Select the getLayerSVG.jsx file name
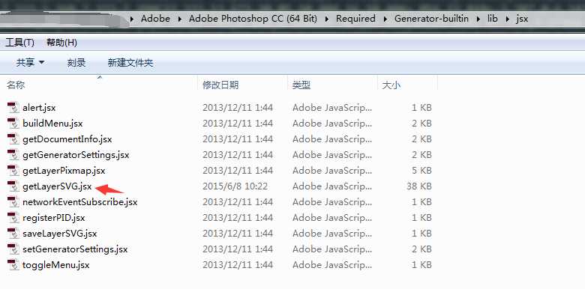Image resolution: width=585 pixels, height=289 pixels. pyautogui.click(x=57, y=186)
